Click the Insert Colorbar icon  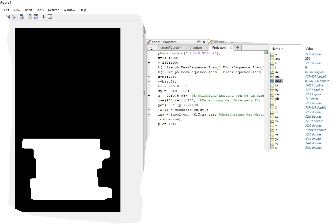[x=30, y=17]
